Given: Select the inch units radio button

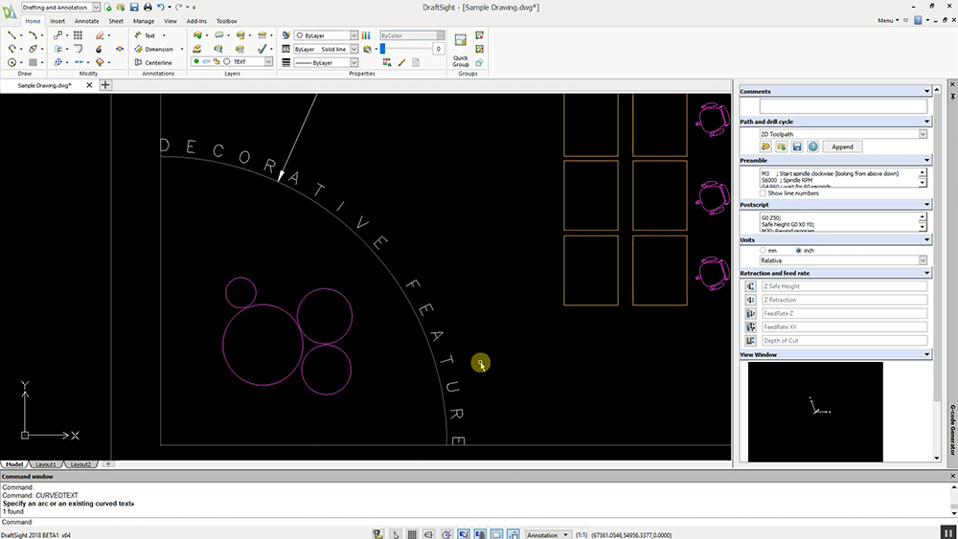Looking at the screenshot, I should [x=799, y=250].
